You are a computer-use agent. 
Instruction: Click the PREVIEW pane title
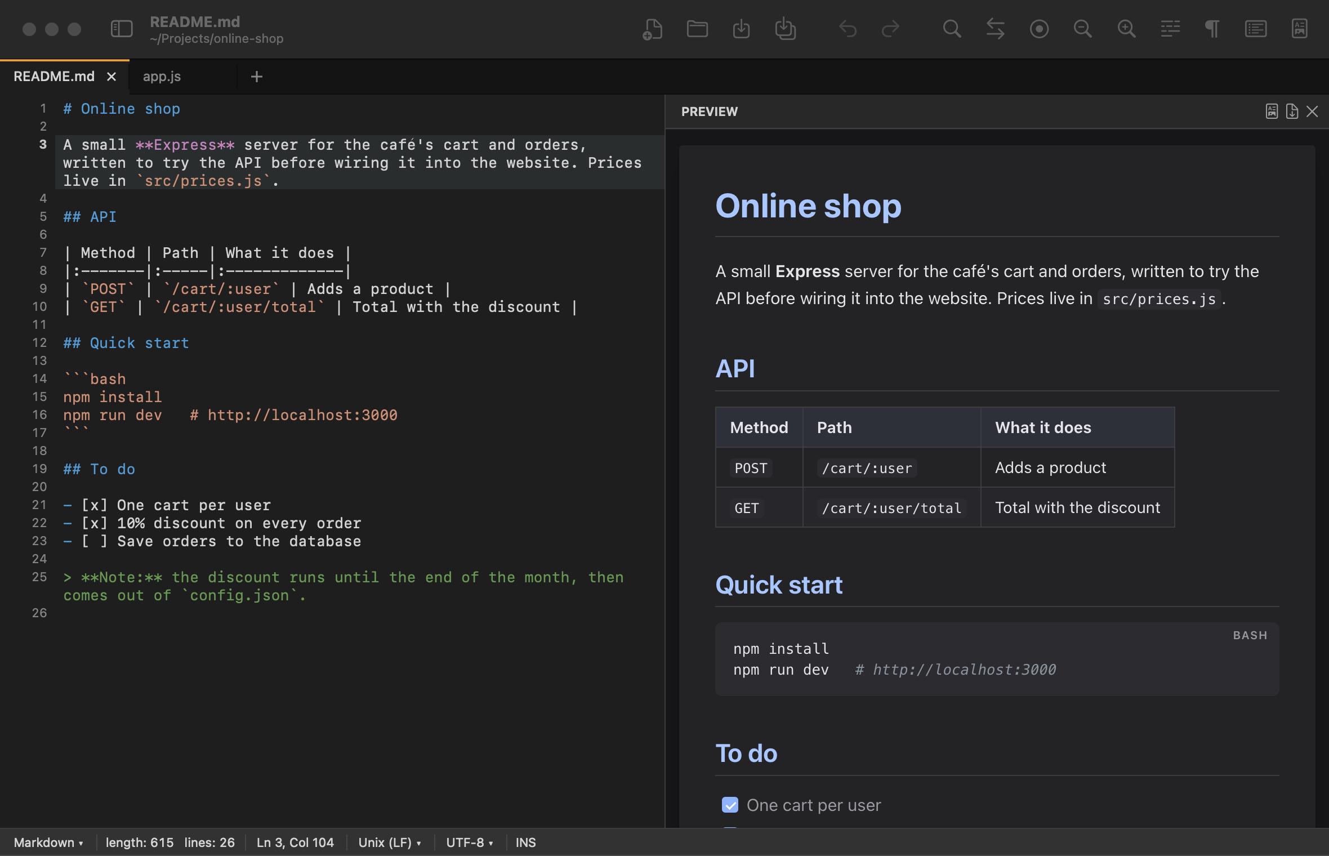click(x=710, y=112)
